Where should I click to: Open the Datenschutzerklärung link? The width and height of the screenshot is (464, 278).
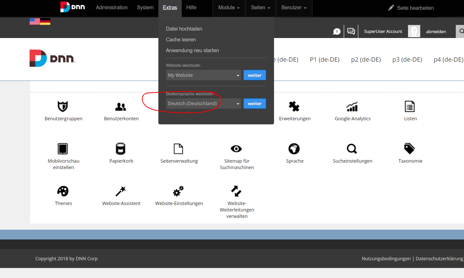point(440,258)
